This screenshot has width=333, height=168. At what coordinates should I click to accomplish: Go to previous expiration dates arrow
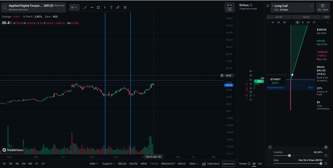pos(268,22)
